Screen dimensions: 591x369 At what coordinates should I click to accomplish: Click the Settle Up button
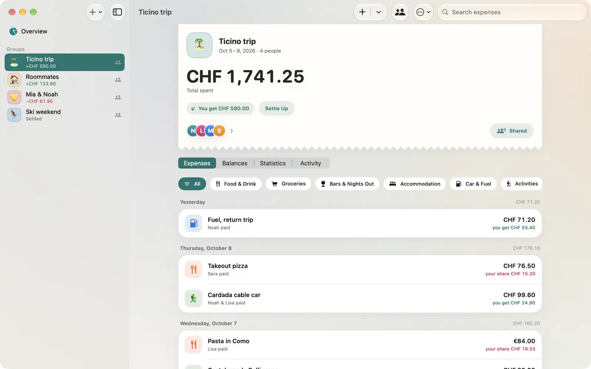pos(276,108)
